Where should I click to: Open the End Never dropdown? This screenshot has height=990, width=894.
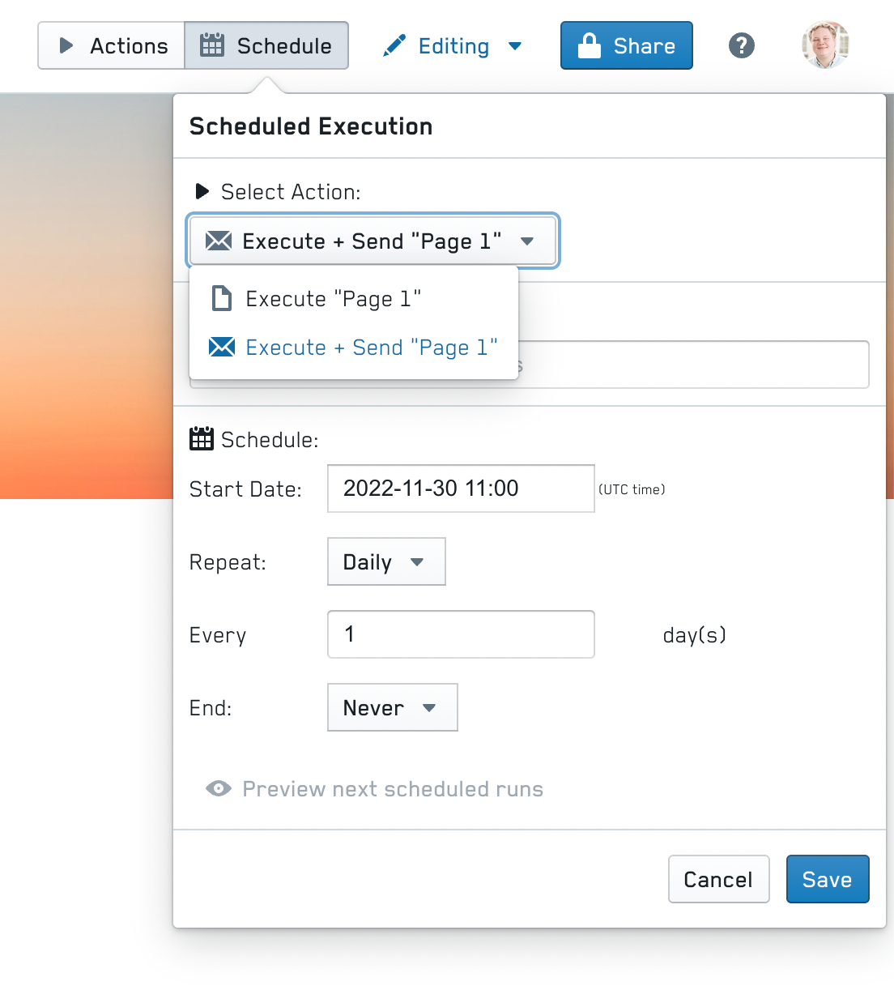[x=393, y=707]
